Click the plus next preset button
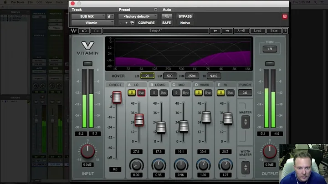The width and height of the screenshot is (328, 184). tap(126, 23)
